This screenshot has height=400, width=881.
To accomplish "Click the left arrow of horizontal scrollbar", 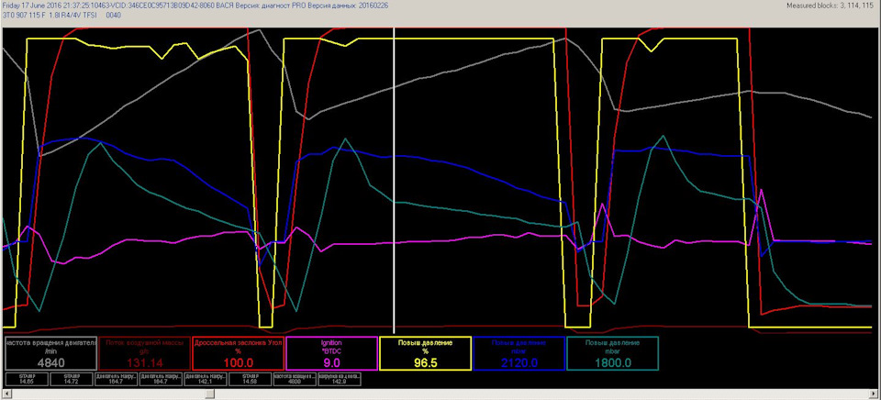I will tap(6, 393).
